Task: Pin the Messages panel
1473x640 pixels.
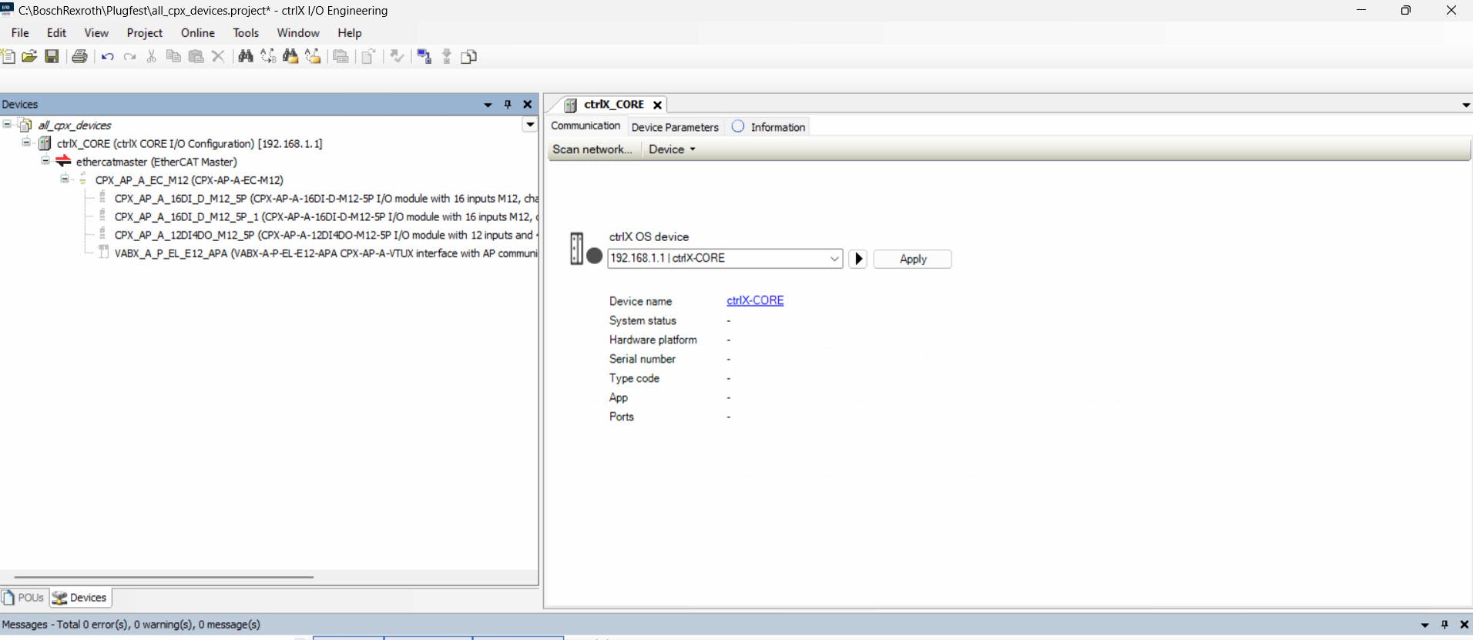Action: (1444, 625)
